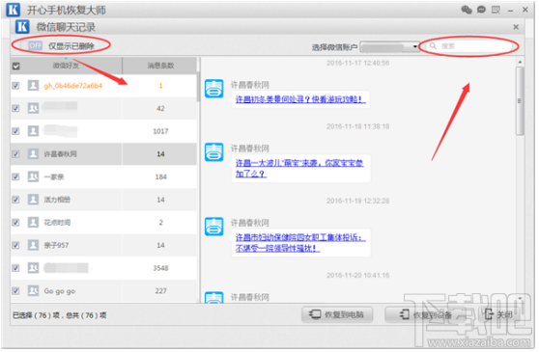
Task: Click sender avatar of 2016-11-17 message
Action: click(x=213, y=89)
